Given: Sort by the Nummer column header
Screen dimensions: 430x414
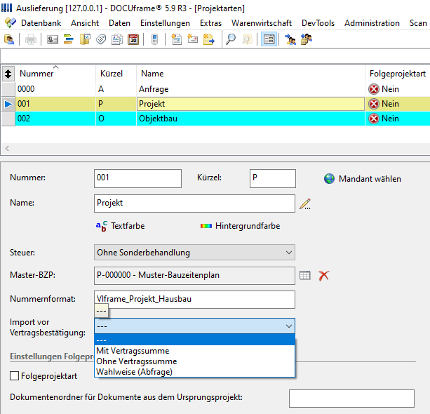Looking at the screenshot, I should [55, 74].
